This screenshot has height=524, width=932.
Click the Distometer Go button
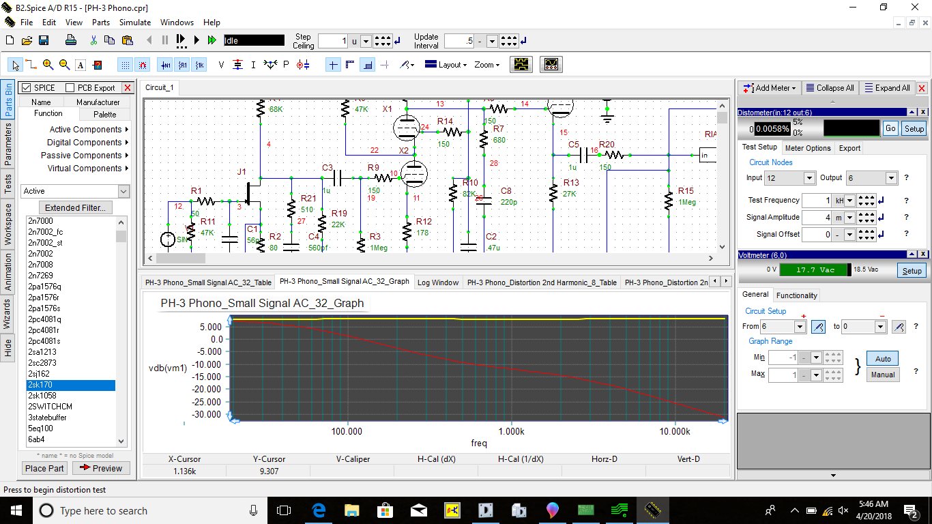point(890,128)
